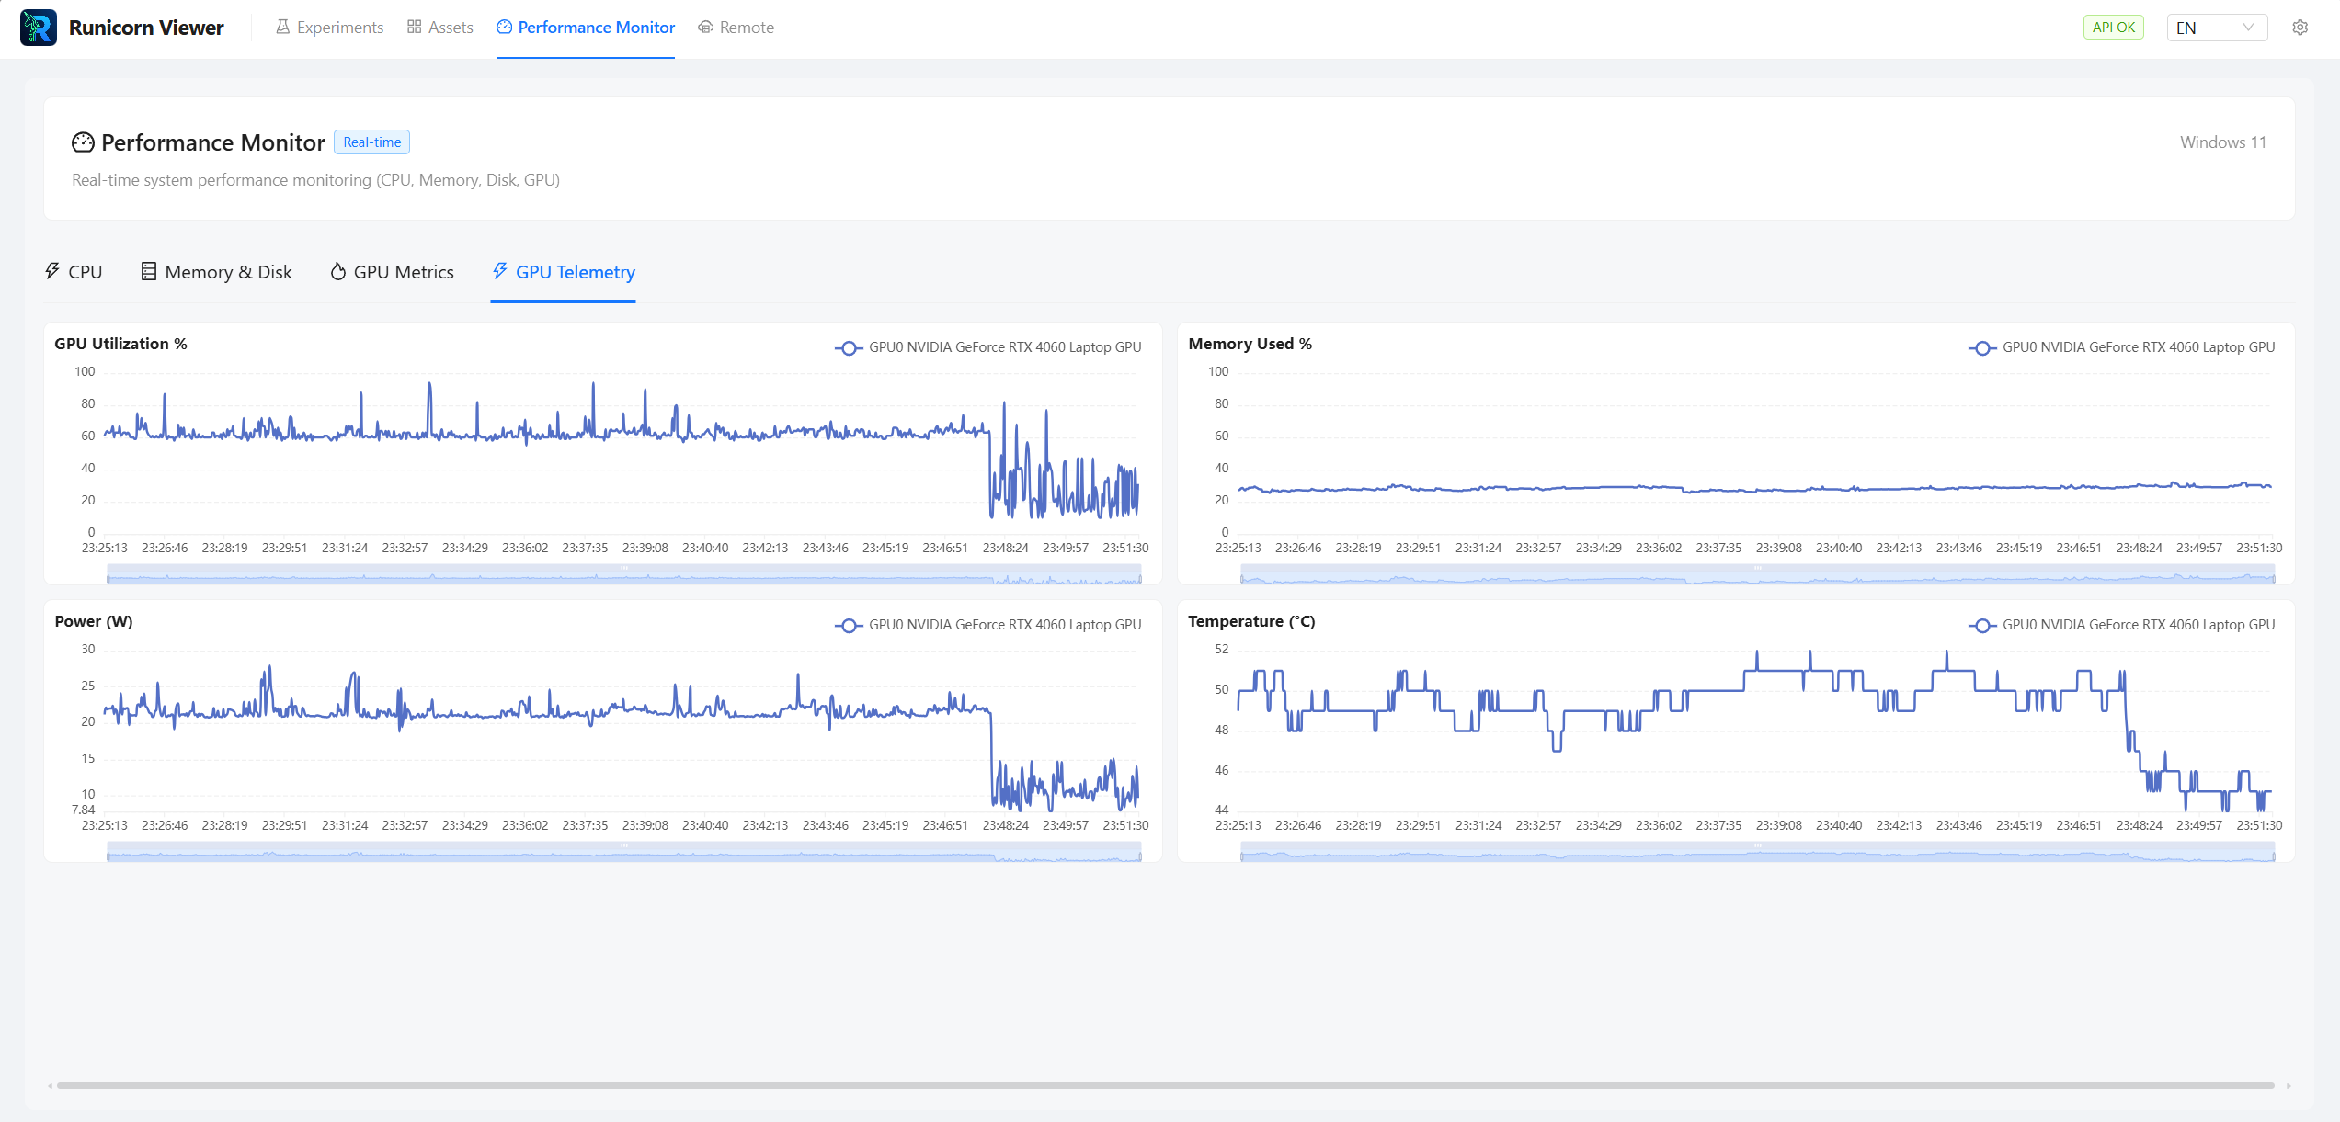Click the API OK status button
This screenshot has height=1122, width=2340.
point(2113,27)
